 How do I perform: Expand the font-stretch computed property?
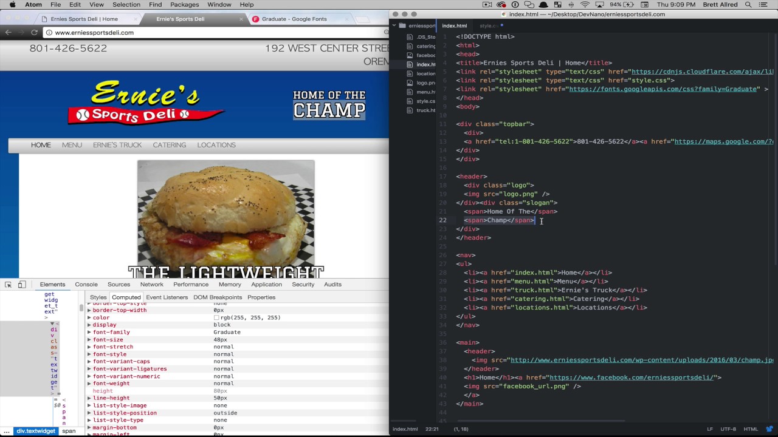89,347
